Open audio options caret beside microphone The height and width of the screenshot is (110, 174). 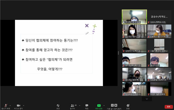[10, 106]
